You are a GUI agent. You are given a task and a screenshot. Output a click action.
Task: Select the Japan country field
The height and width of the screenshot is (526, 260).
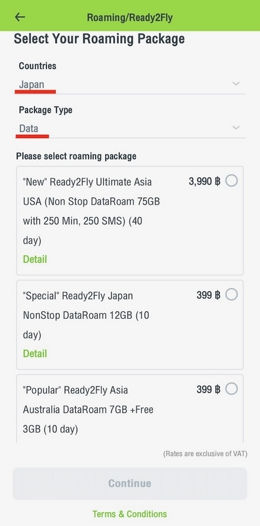[x=131, y=84]
